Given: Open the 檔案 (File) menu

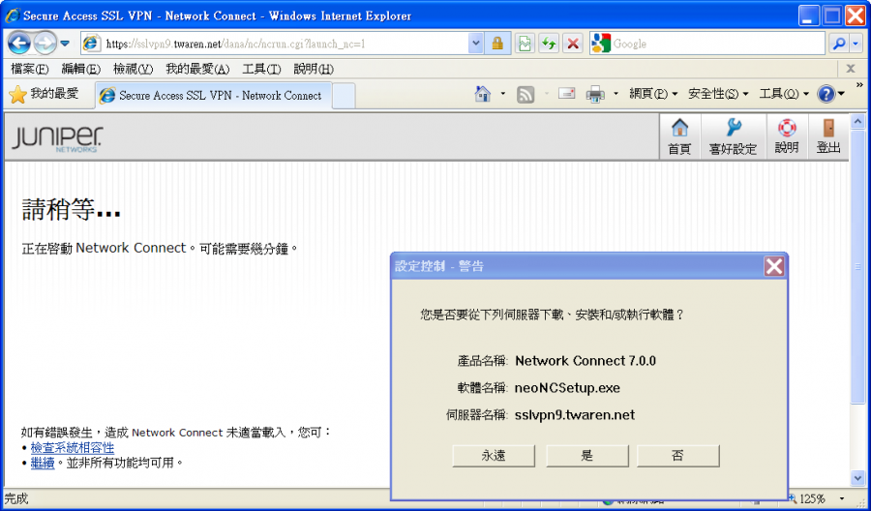Looking at the screenshot, I should pyautogui.click(x=29, y=69).
